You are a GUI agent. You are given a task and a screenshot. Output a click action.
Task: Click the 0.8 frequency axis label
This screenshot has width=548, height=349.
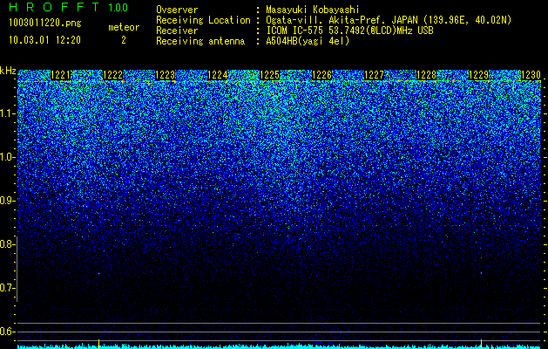pyautogui.click(x=8, y=244)
